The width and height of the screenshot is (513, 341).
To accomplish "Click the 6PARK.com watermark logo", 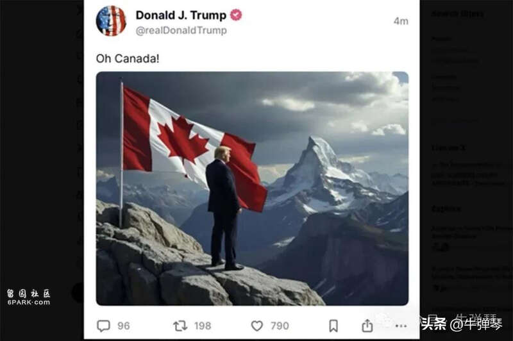I will click(28, 297).
